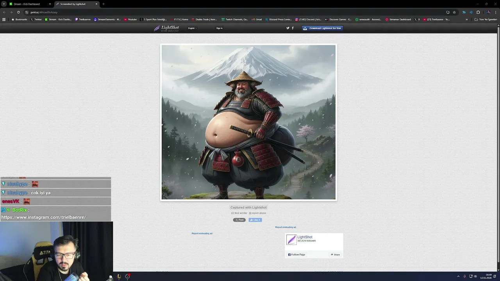
Task: Close the Screenshot by Lightshot tab
Action: pos(96,4)
